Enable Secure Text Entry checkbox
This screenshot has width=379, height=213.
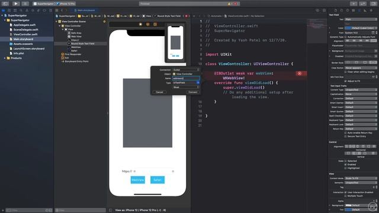point(345,137)
